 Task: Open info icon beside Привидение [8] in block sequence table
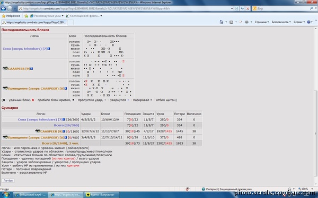click(x=66, y=89)
